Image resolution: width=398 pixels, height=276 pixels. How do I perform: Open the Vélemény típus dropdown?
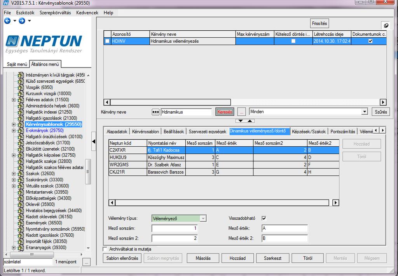[x=203, y=219]
